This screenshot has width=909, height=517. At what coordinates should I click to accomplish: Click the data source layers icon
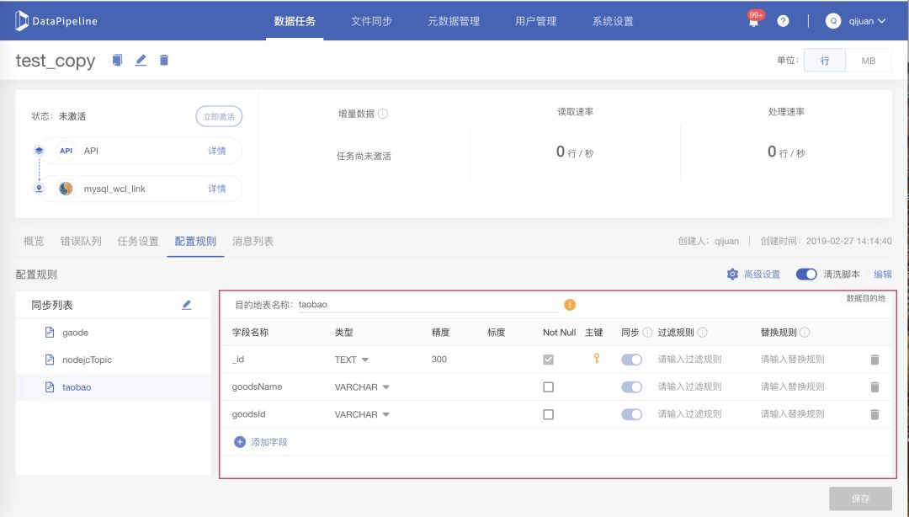39,151
